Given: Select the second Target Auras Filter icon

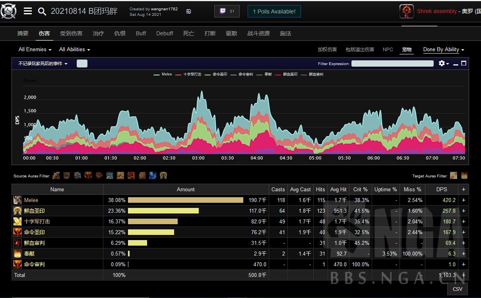Looking at the screenshot, I should (464, 175).
